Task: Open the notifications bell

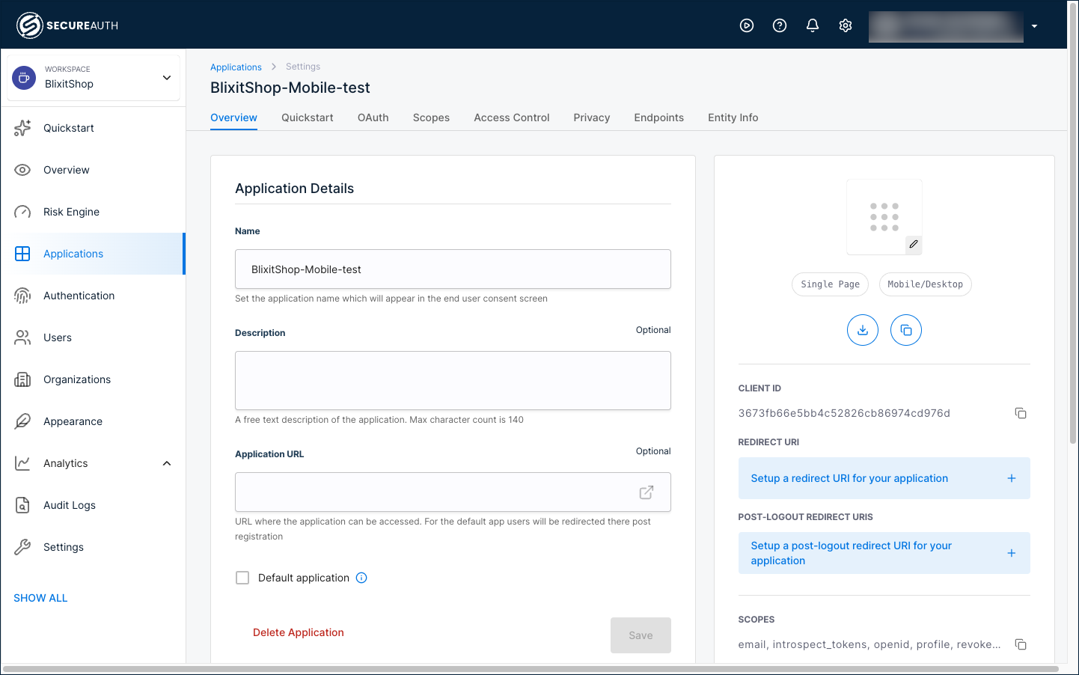Action: 813,25
